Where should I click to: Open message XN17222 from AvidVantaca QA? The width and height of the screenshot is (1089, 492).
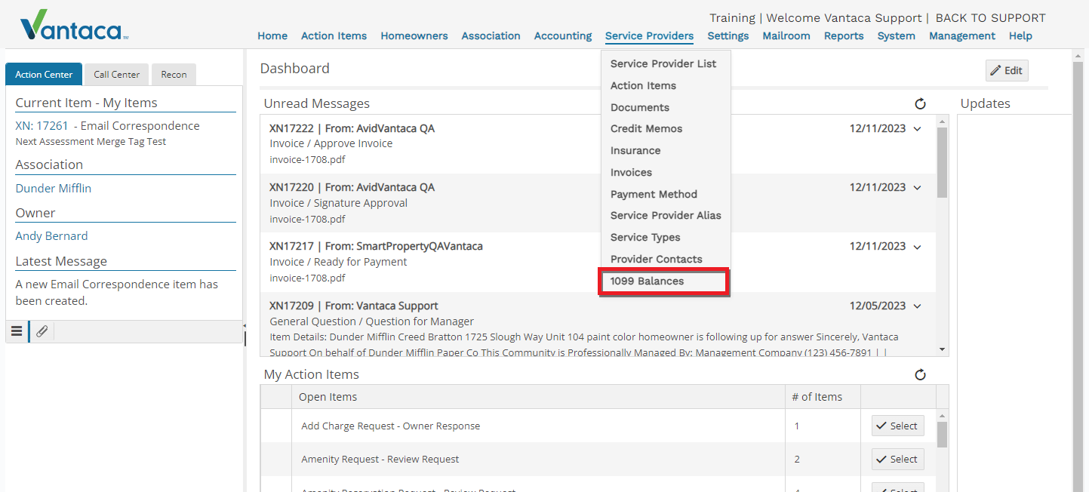tap(598, 144)
